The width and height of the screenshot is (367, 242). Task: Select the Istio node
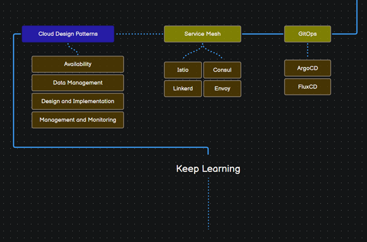183,70
